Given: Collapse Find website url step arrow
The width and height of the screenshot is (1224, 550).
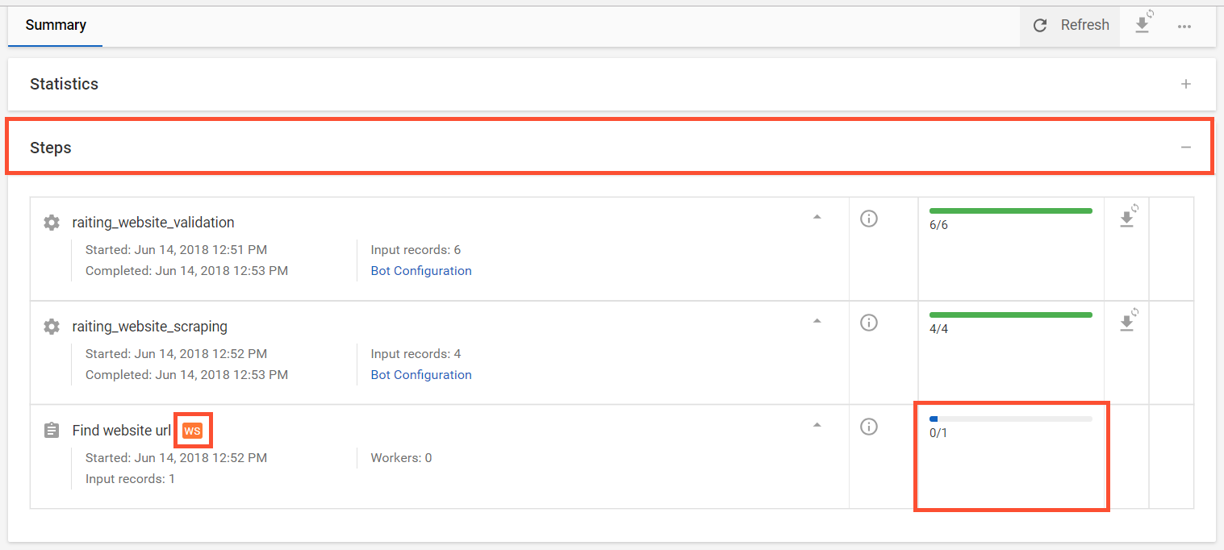Looking at the screenshot, I should (817, 425).
